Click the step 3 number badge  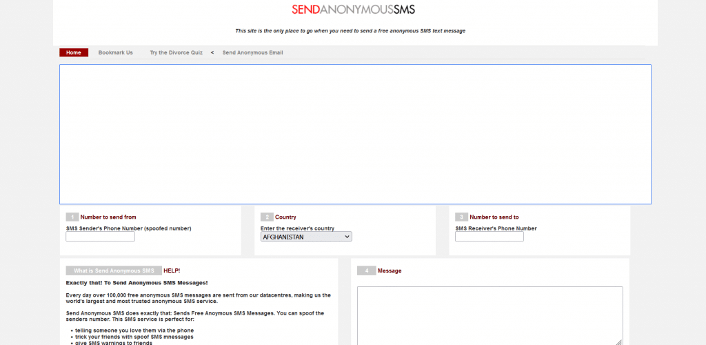(x=461, y=217)
